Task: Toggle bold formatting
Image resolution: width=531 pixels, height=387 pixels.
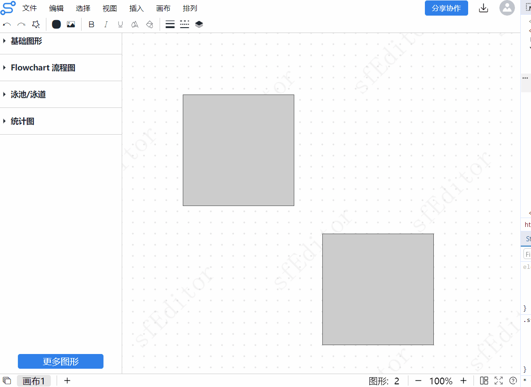Action: pyautogui.click(x=91, y=25)
